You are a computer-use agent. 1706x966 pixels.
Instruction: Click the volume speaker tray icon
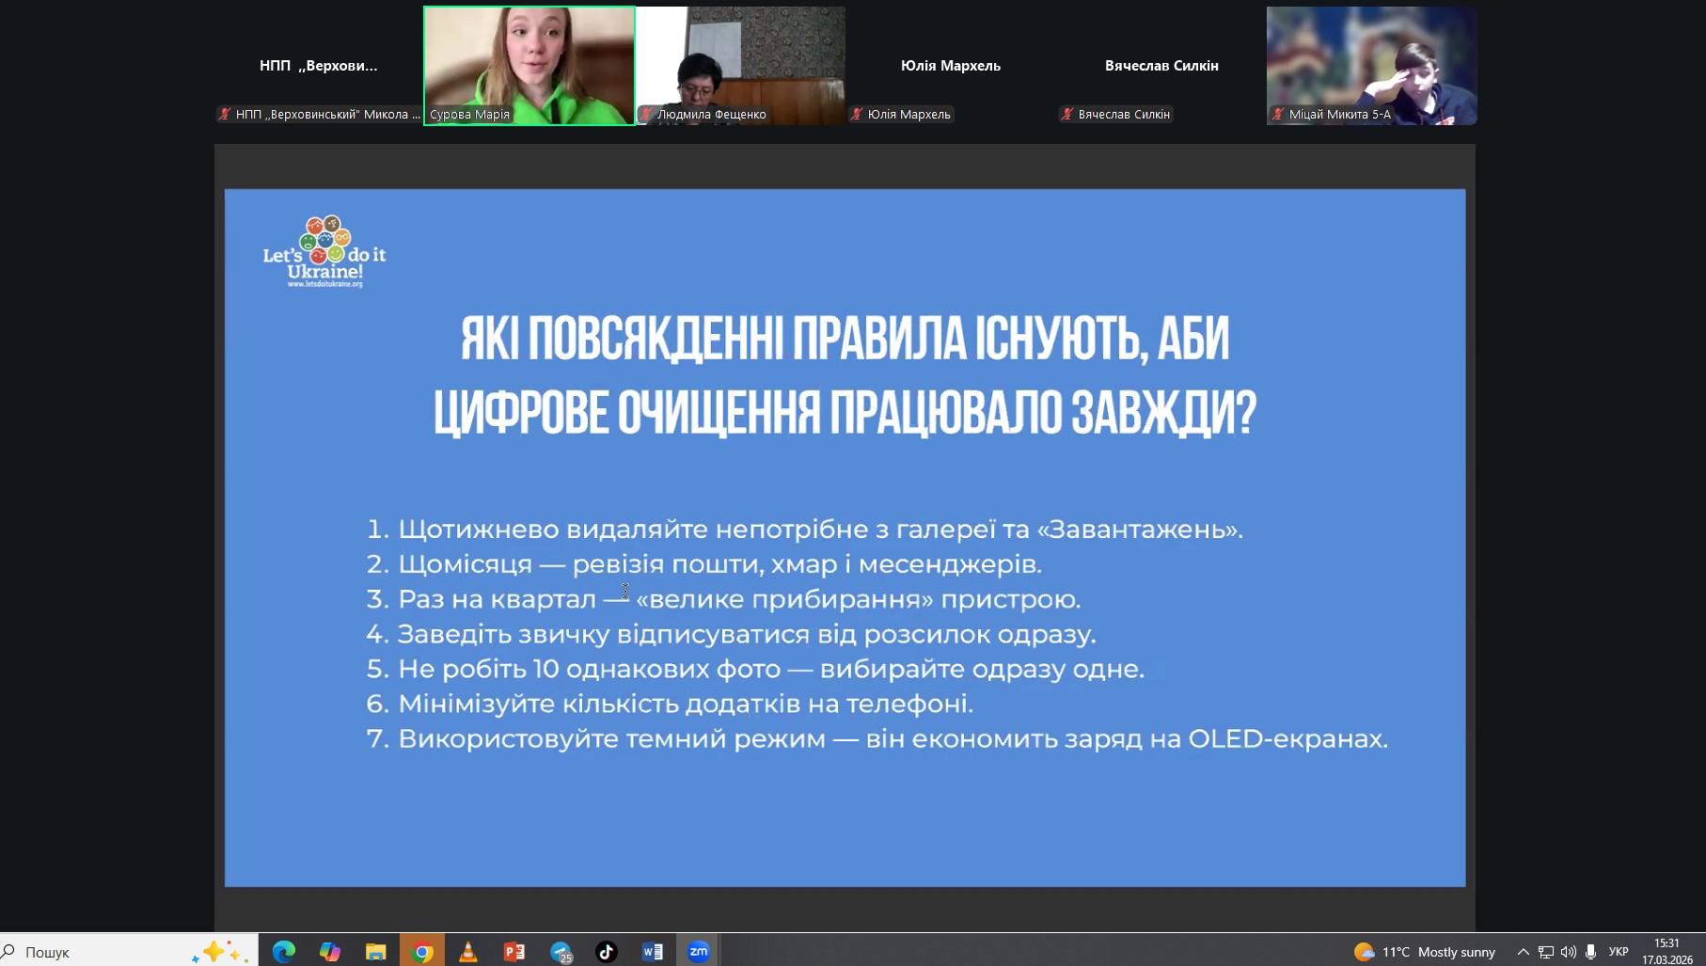pyautogui.click(x=1568, y=952)
